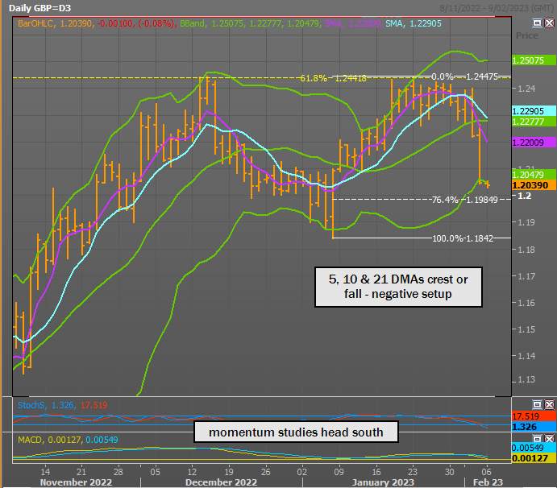Image resolution: width=557 pixels, height=488 pixels.
Task: Click the MACD indicator label
Action: [x=30, y=440]
